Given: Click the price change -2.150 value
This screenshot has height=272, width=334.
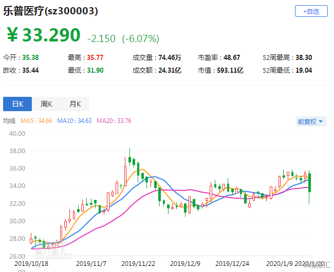Looking at the screenshot, I should (x=101, y=38).
